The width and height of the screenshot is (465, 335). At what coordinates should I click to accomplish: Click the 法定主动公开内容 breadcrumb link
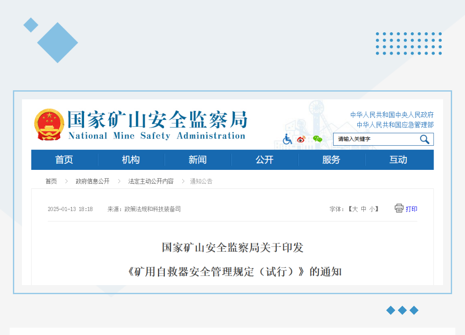pos(151,181)
